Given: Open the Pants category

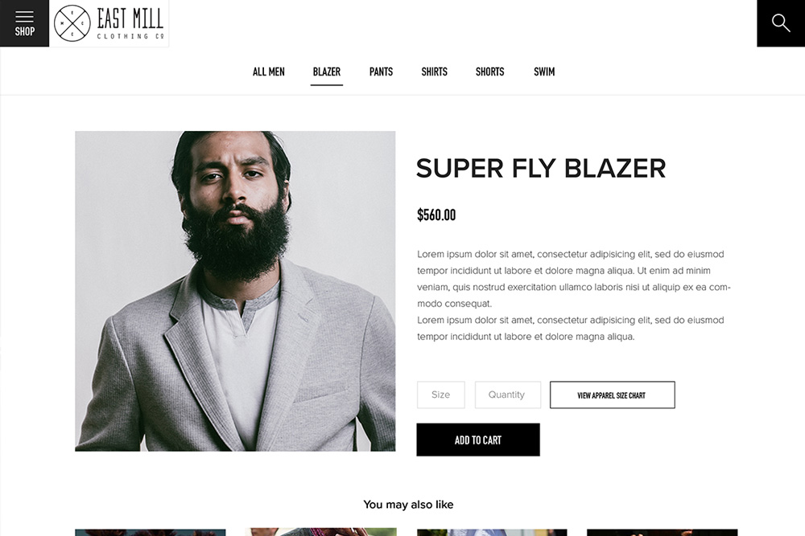Looking at the screenshot, I should [381, 72].
